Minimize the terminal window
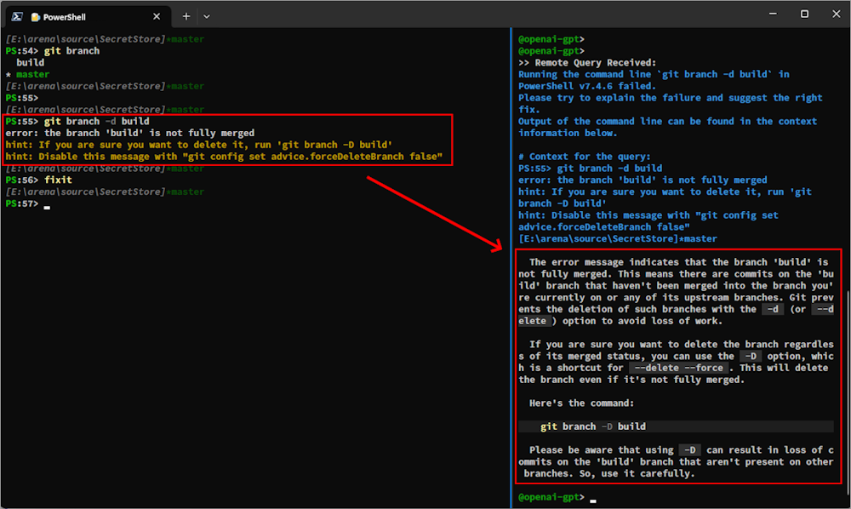The image size is (851, 509). pyautogui.click(x=772, y=14)
